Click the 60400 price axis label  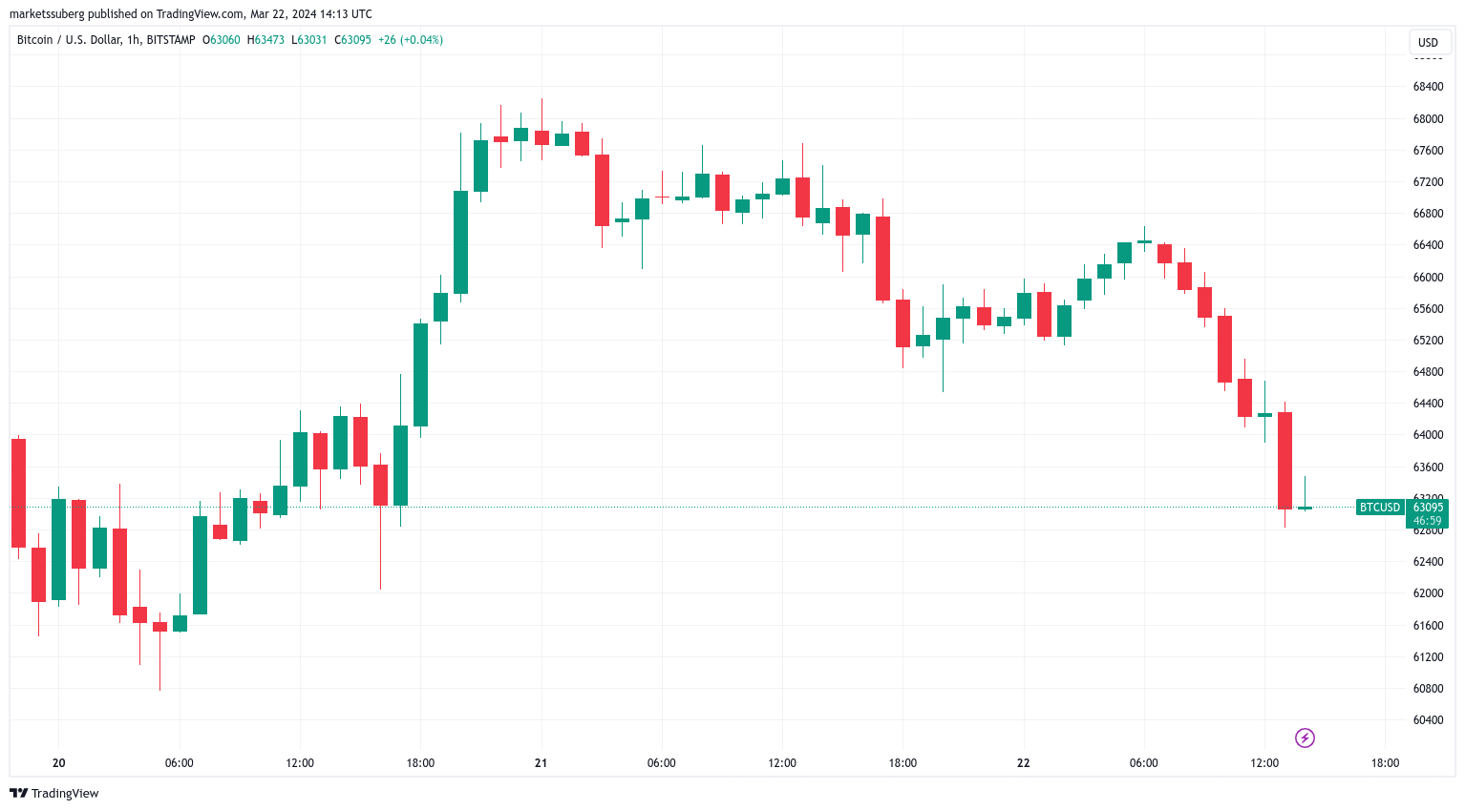[x=1428, y=720]
